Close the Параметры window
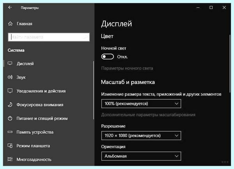 [224, 7]
